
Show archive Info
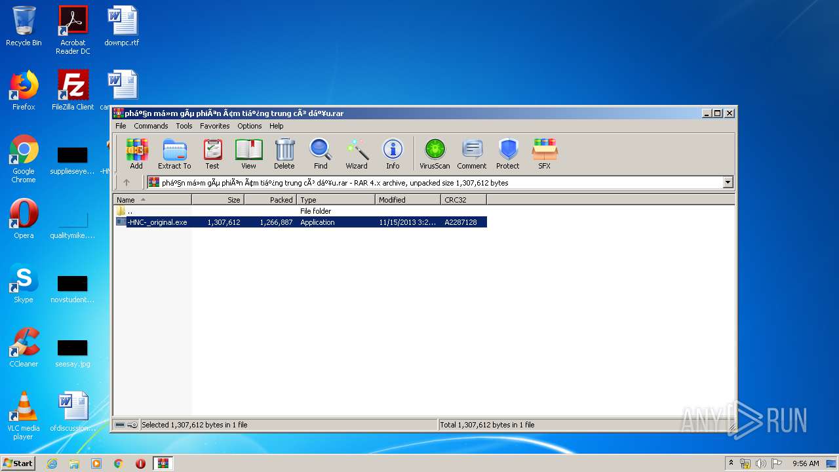pos(393,154)
